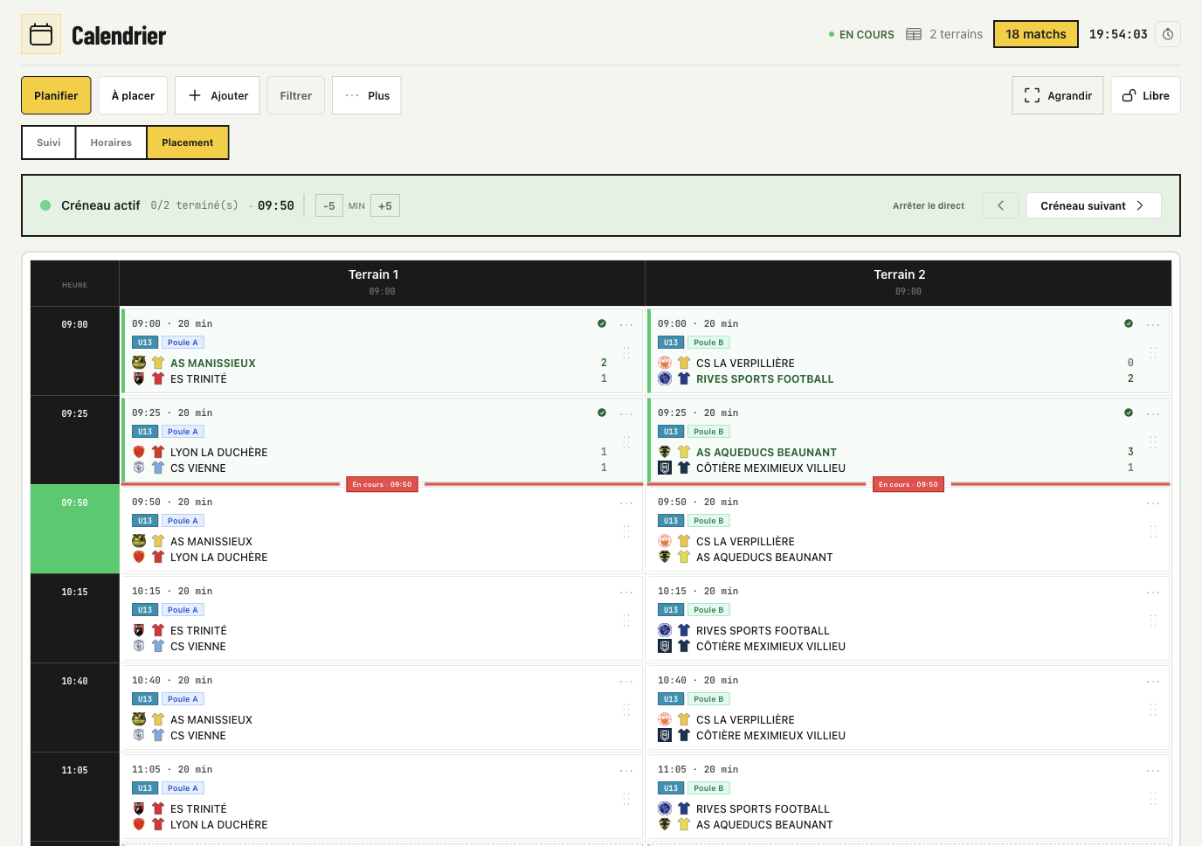Select the 18 matchs badge
This screenshot has height=846, width=1202.
(1036, 34)
